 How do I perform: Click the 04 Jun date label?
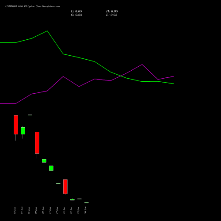(x=22, y=210)
